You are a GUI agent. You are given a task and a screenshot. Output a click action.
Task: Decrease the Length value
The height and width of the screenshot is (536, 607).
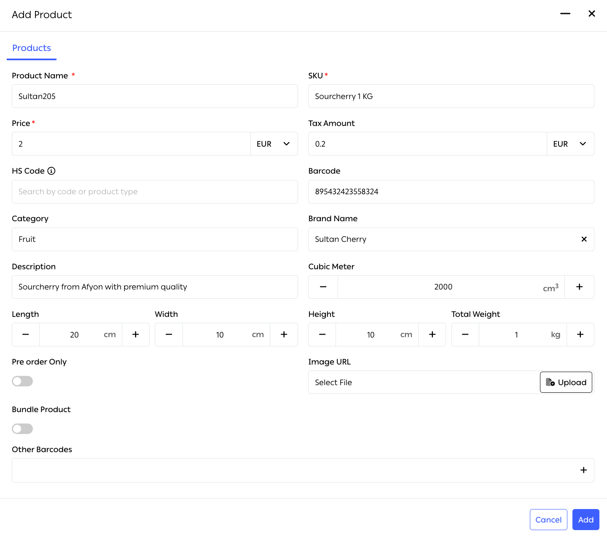[x=26, y=335]
